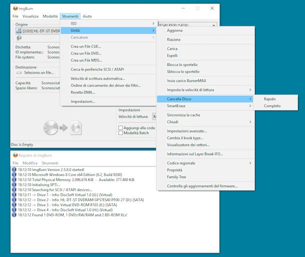Screen dimensions: 305x257
Task: Check Aggiungi alla coda checkbox
Action: pyautogui.click(x=120, y=128)
